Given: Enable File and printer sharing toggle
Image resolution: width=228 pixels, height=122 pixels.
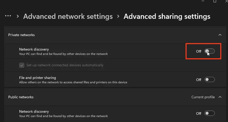Looking at the screenshot, I should (210, 80).
